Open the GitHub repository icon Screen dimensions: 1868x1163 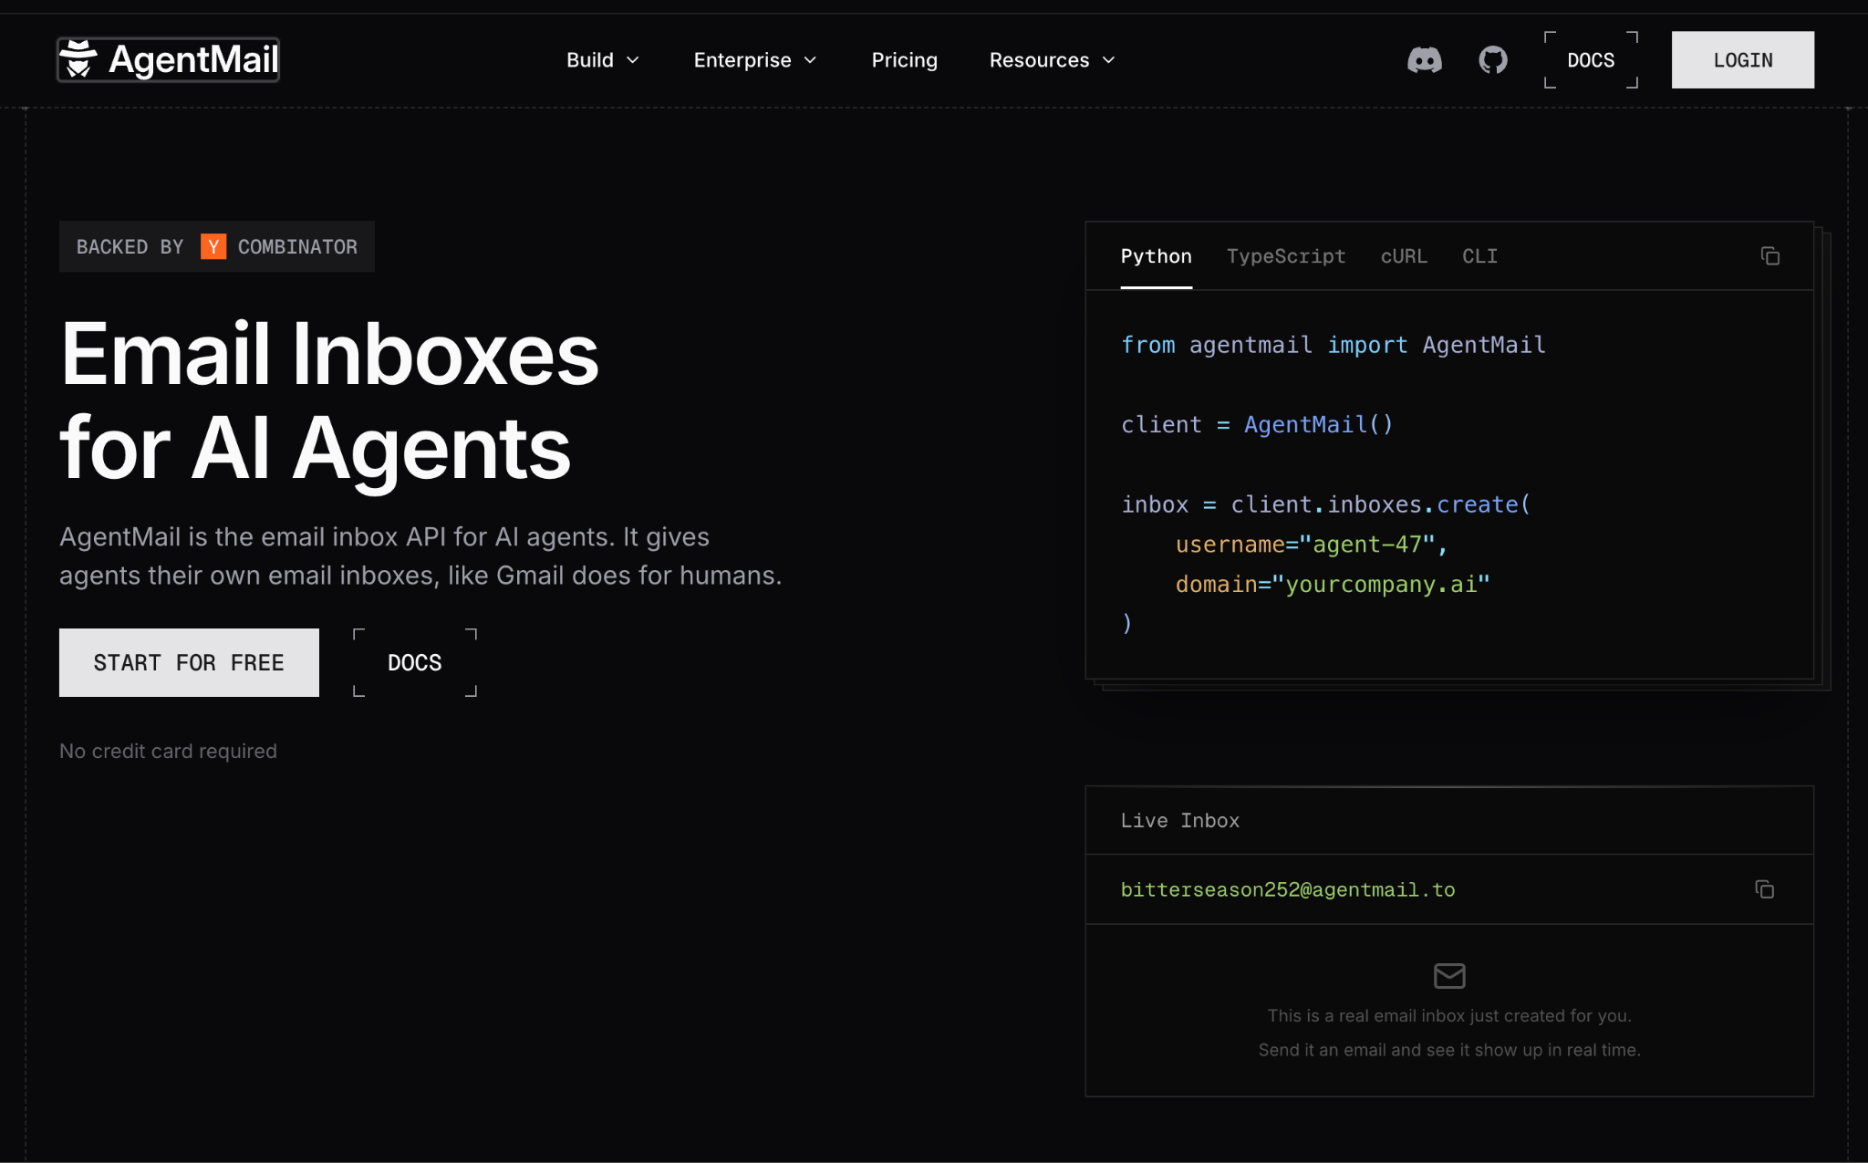point(1493,60)
